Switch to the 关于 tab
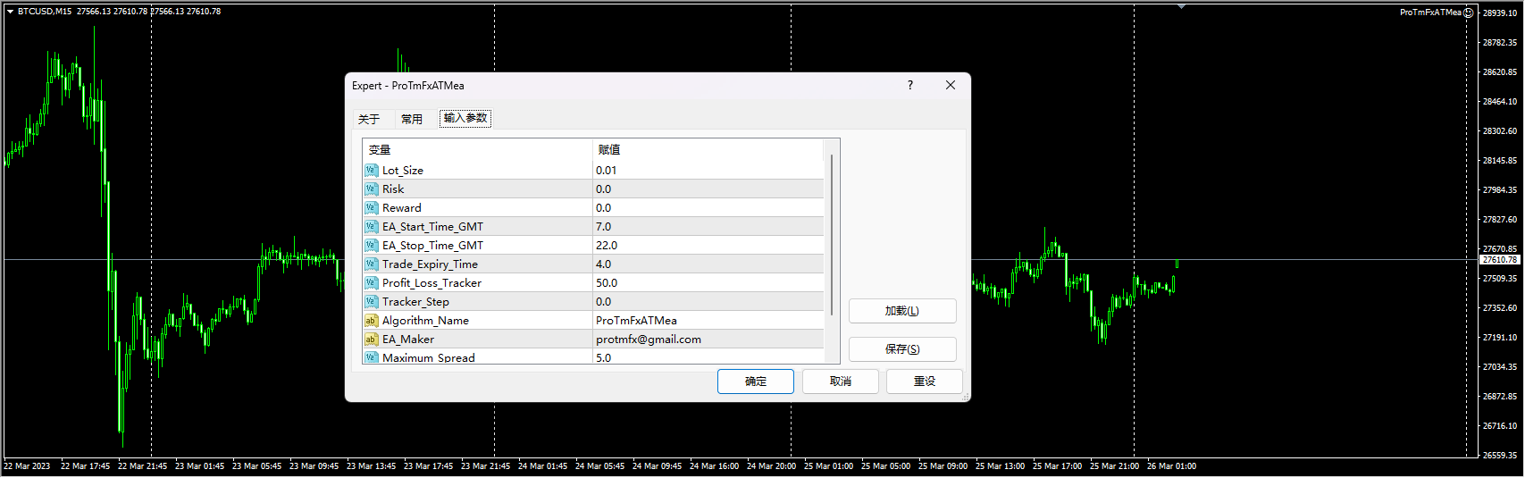Viewport: 1525px width, 478px height. point(369,119)
